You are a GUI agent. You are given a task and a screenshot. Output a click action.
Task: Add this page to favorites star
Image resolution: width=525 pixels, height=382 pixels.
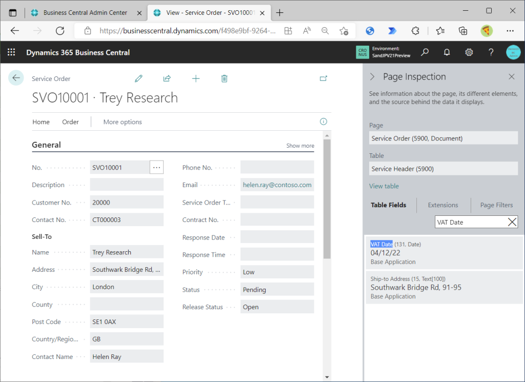pos(344,31)
